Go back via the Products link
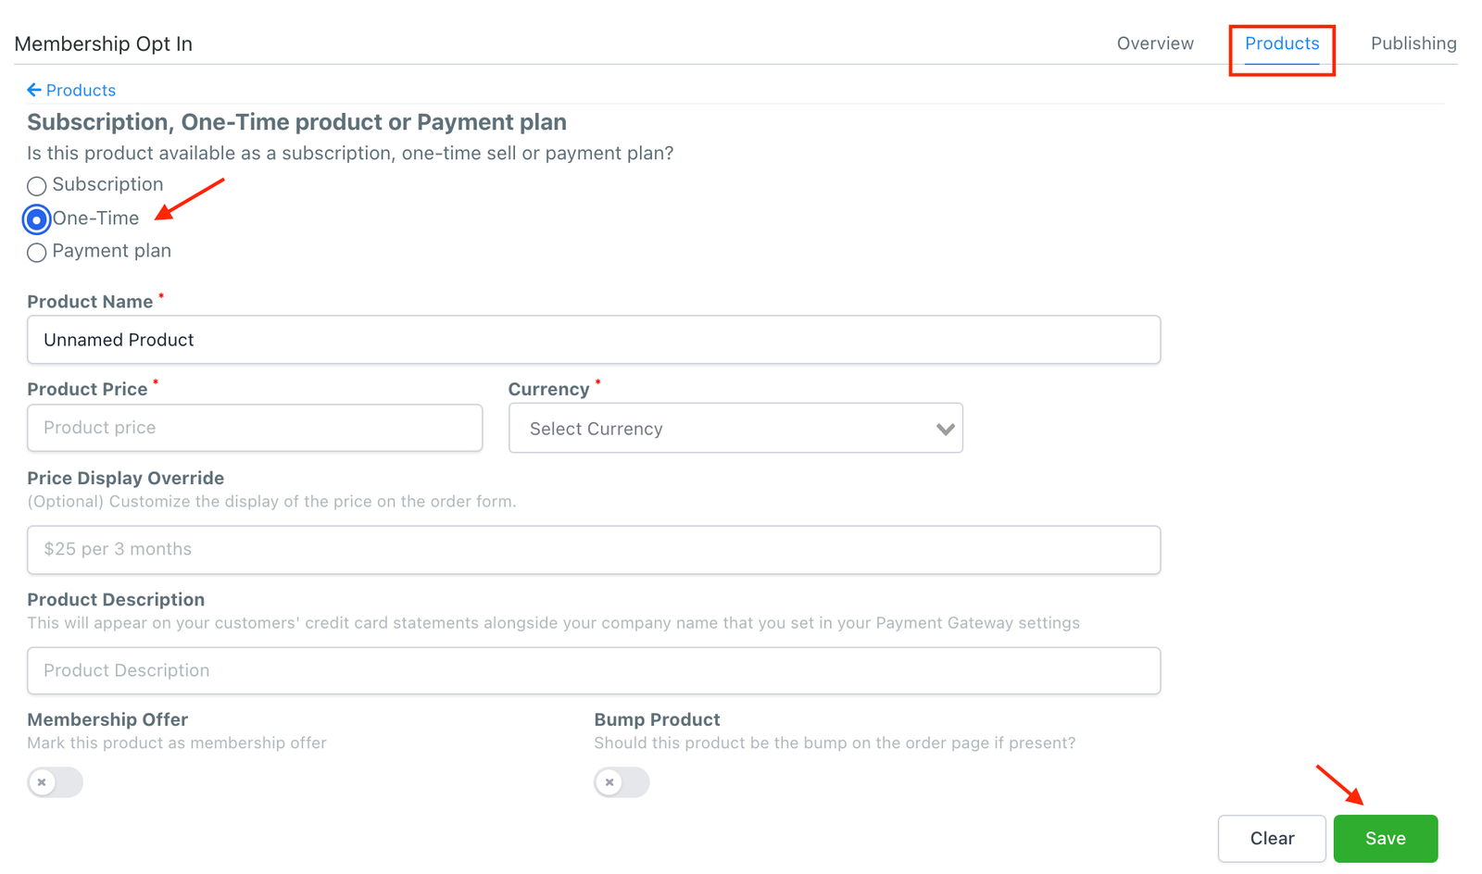Image resolution: width=1482 pixels, height=874 pixels. click(x=81, y=90)
